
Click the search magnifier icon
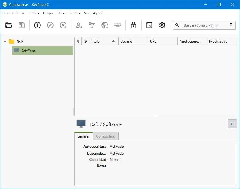pyautogui.click(x=177, y=25)
